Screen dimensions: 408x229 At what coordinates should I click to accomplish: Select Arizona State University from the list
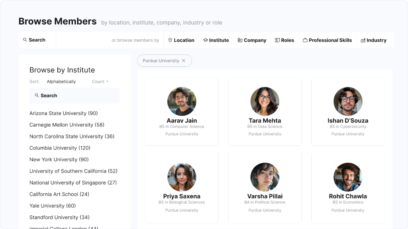click(63, 113)
